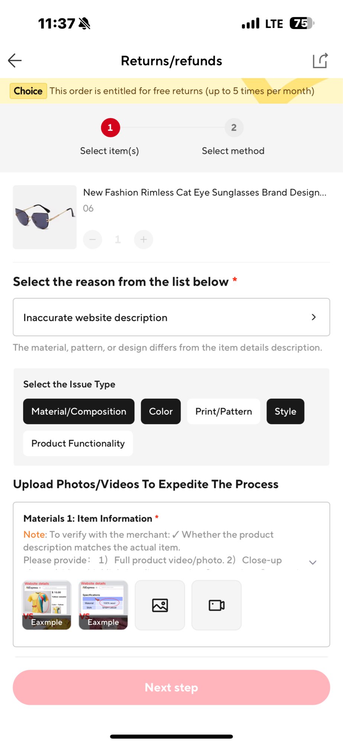
Task: Tap the yellow Choice badge
Action: click(28, 91)
